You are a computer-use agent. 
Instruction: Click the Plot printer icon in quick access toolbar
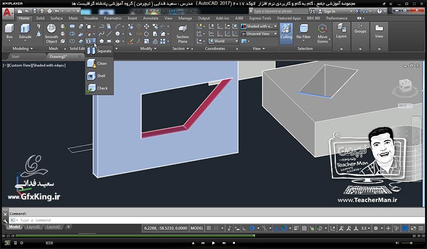pyautogui.click(x=49, y=11)
